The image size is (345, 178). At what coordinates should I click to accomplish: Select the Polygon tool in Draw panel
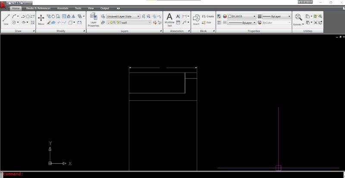point(28,16)
